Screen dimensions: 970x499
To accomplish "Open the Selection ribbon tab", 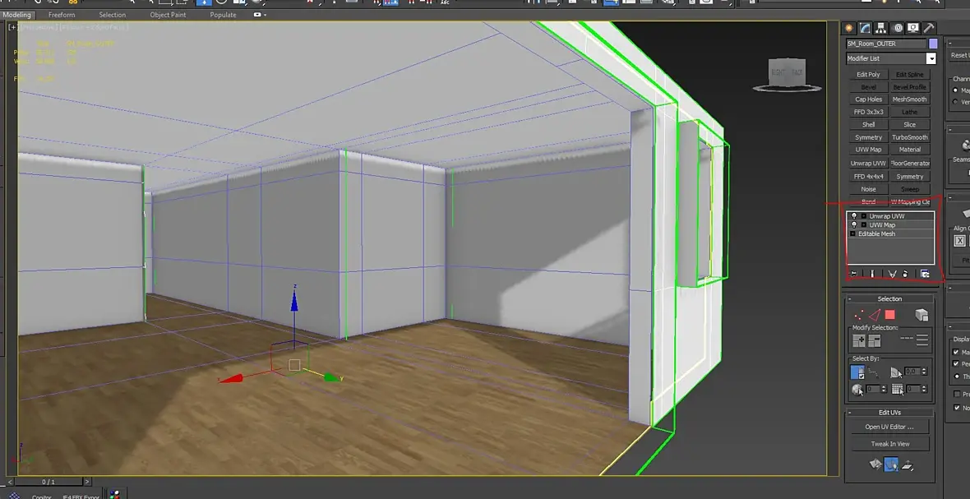I will coord(113,15).
